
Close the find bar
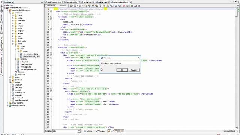(238, 131)
